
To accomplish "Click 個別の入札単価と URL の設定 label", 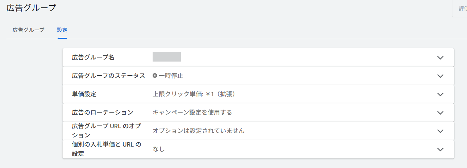I will click(x=106, y=149).
